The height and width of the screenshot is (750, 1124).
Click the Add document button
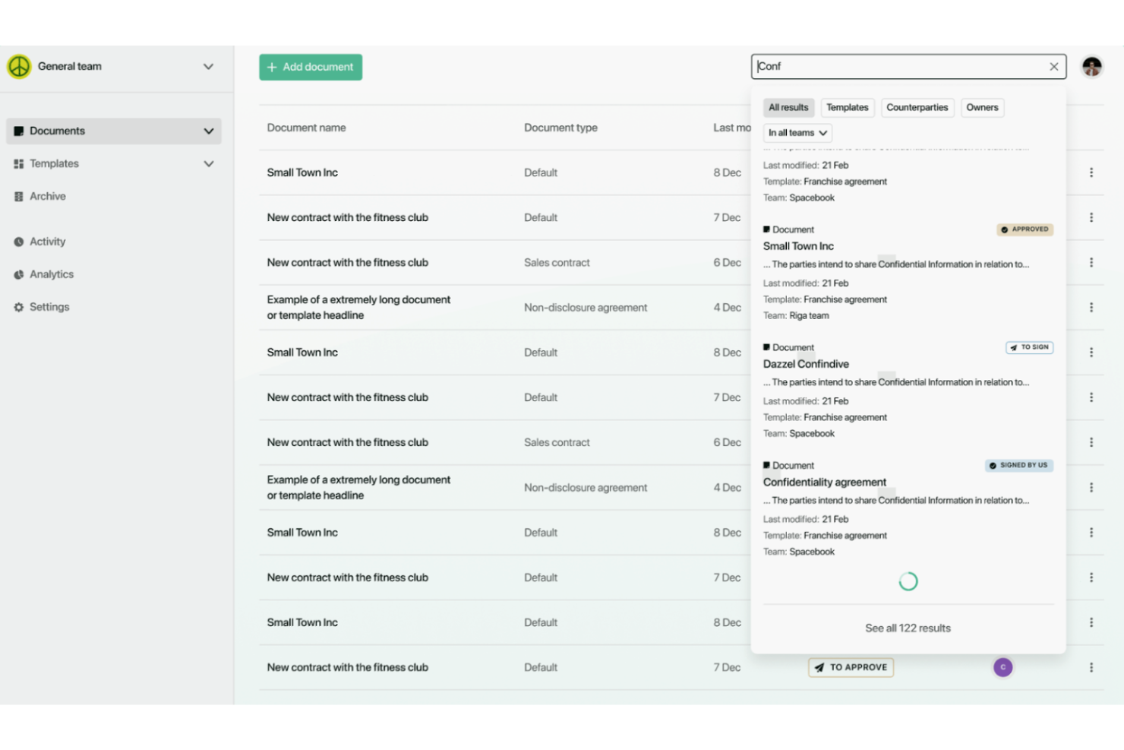click(311, 67)
